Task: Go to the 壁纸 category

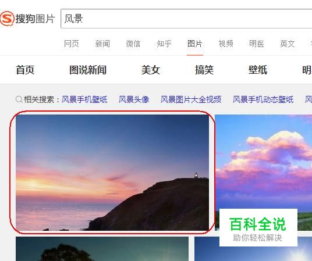Action: click(258, 70)
